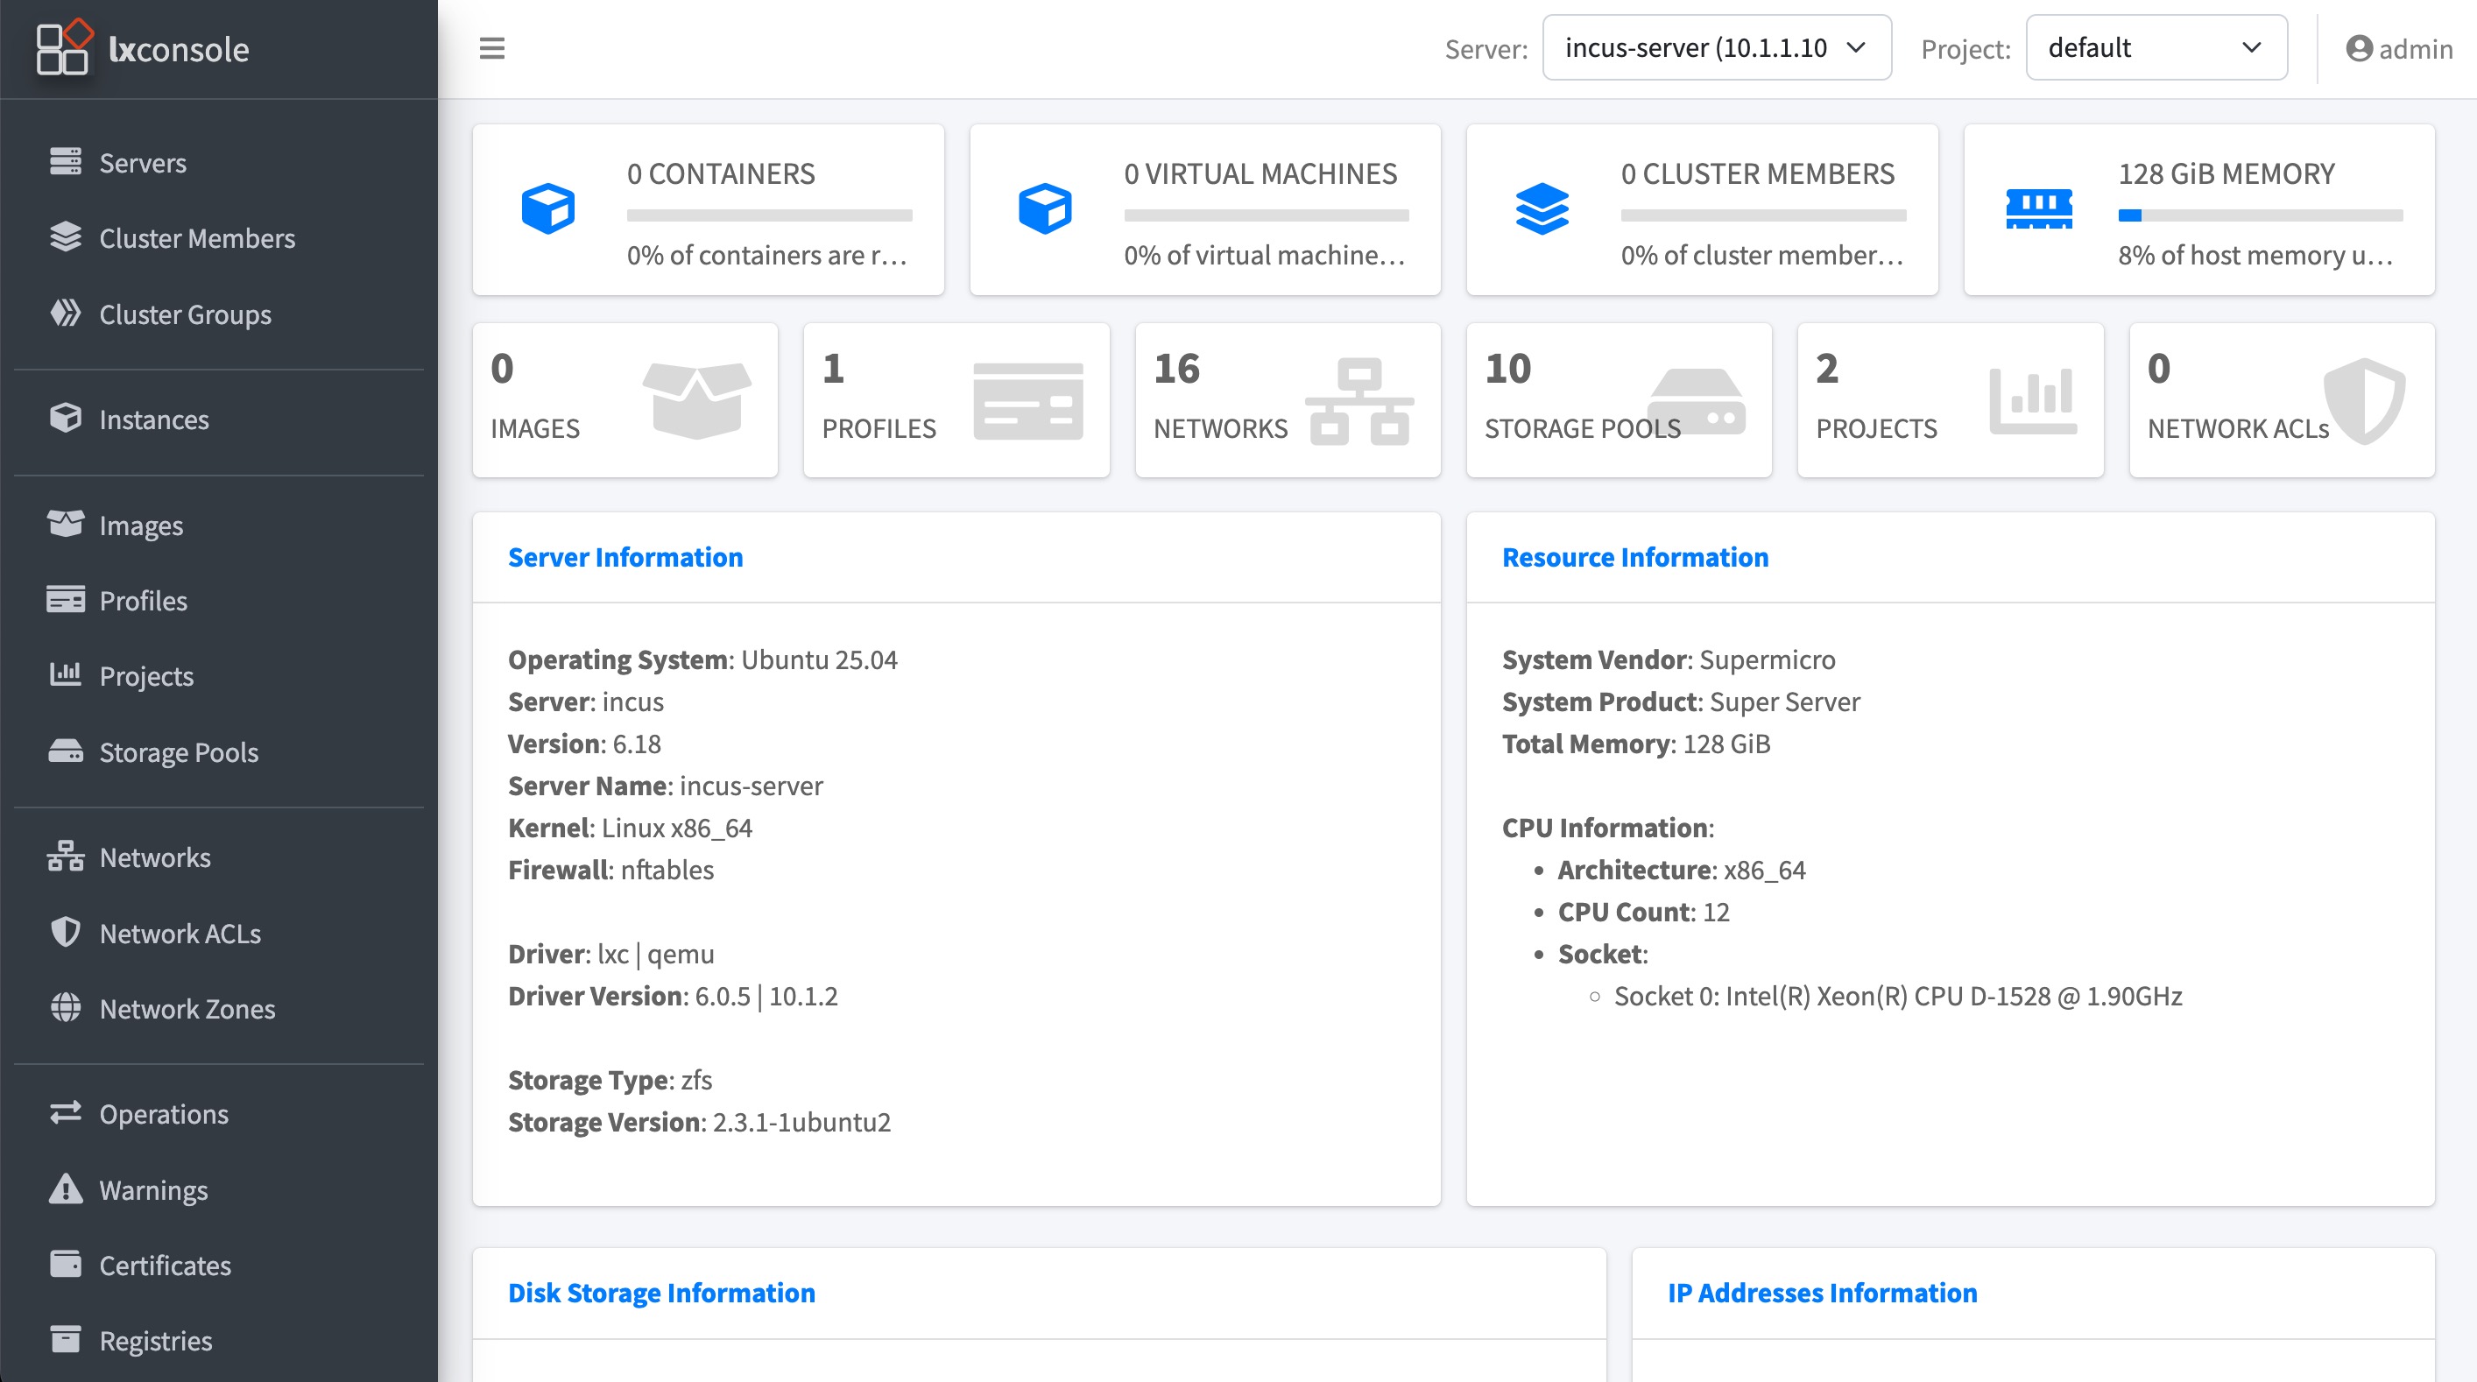Click the Servers stack icon in sidebar

click(66, 161)
